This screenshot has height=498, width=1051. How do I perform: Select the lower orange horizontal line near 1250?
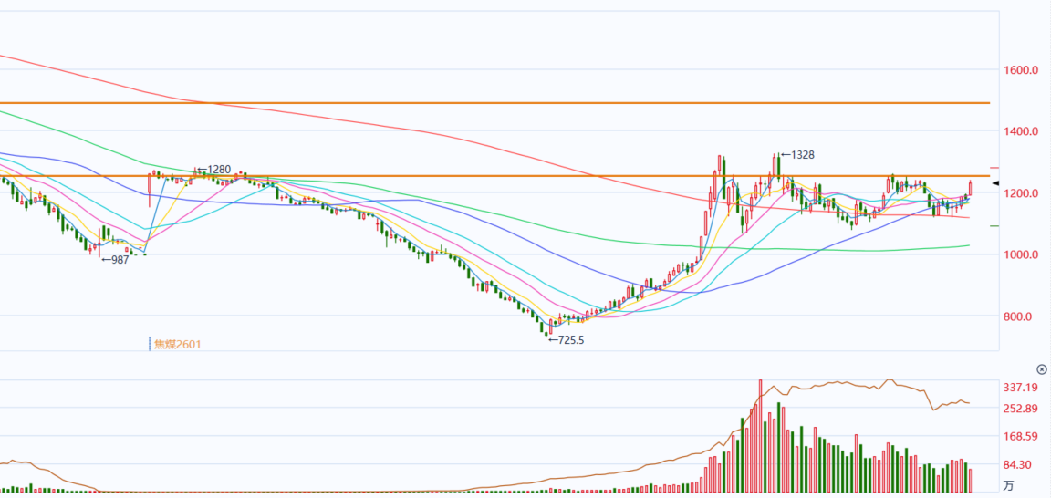coord(494,176)
